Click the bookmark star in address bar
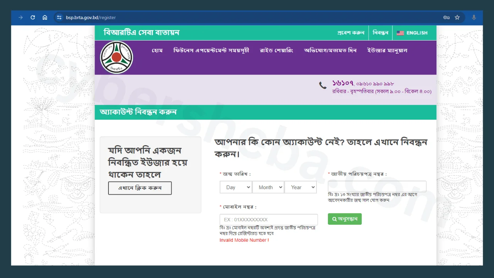494x278 pixels. (457, 17)
